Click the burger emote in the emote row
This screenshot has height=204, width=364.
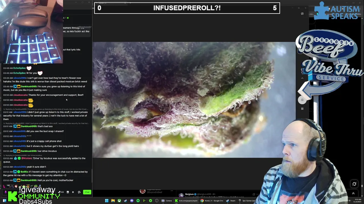pyautogui.click(x=28, y=186)
